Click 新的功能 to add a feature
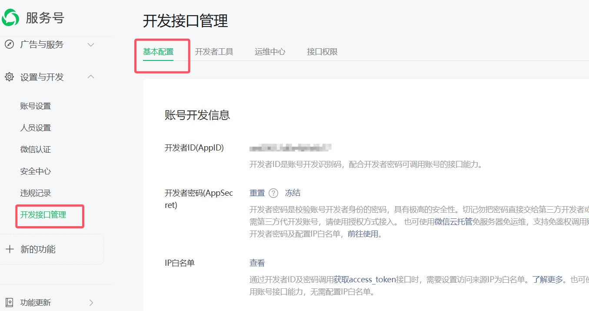Screen dimensions: 589x311 (x=38, y=249)
